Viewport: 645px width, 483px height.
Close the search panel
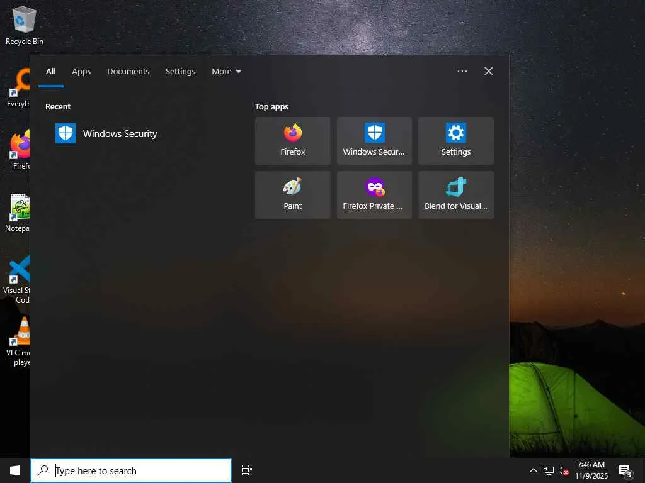(x=489, y=71)
